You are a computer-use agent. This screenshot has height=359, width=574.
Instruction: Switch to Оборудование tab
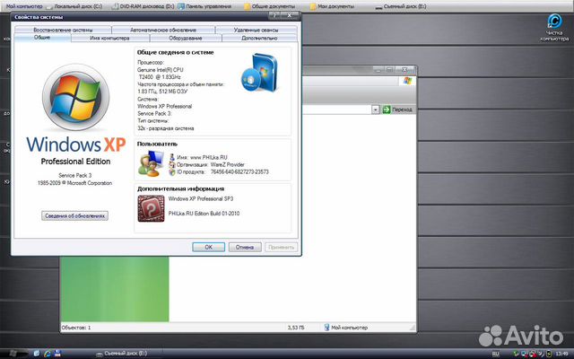tap(186, 38)
